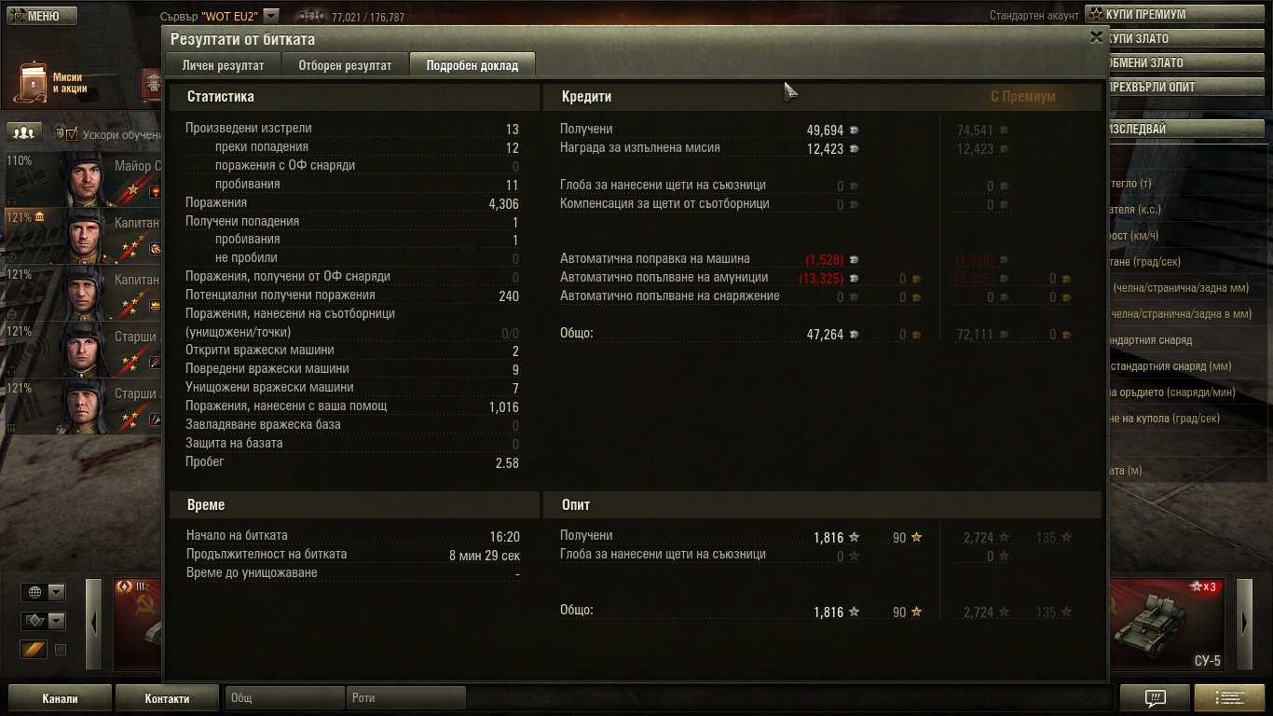
Task: Click the crew group icon button
Action: [x=24, y=133]
